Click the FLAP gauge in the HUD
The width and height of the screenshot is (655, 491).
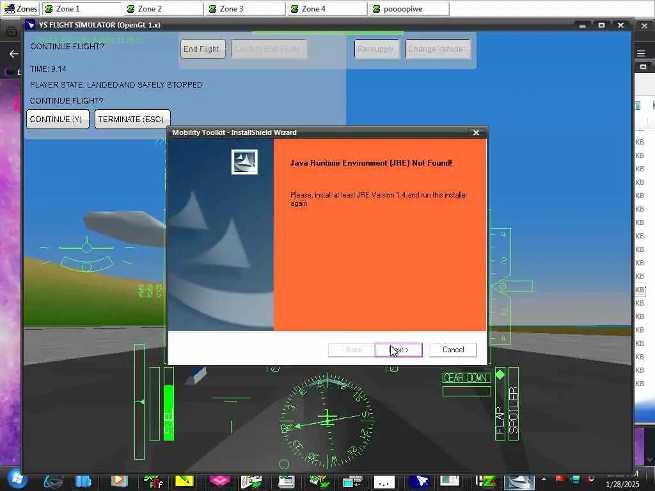500,404
